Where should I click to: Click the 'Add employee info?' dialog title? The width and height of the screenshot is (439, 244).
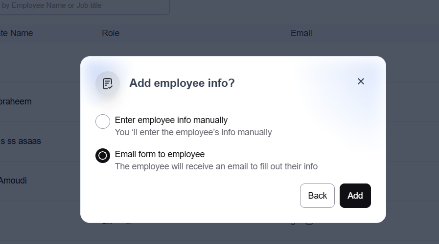point(182,83)
